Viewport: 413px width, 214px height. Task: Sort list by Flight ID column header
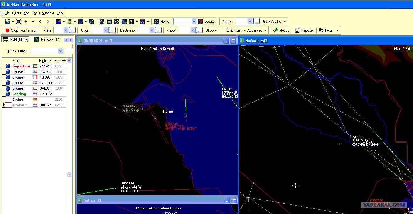45,61
